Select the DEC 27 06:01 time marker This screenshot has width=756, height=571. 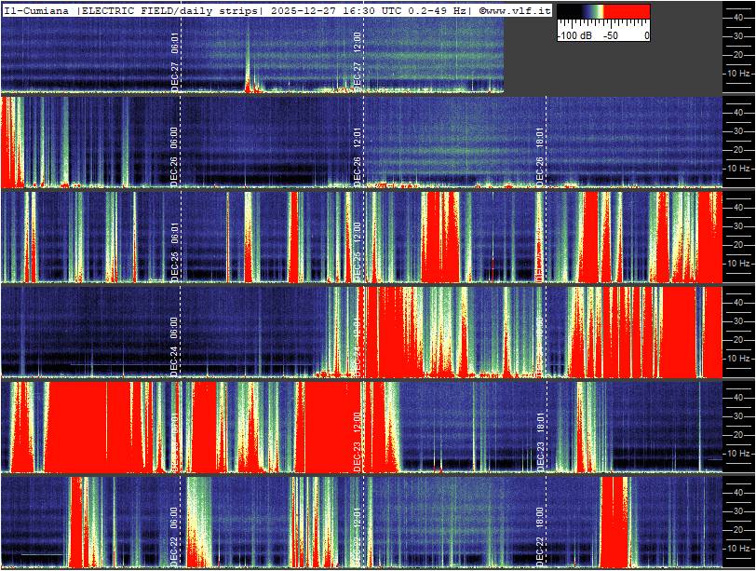coord(175,62)
